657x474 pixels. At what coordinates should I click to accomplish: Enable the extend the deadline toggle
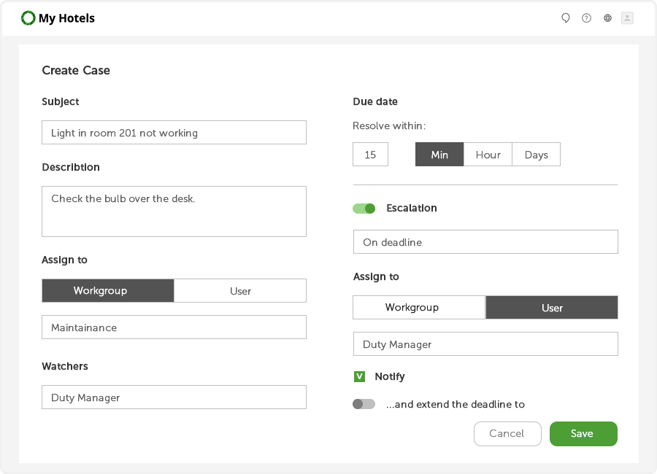click(x=364, y=404)
